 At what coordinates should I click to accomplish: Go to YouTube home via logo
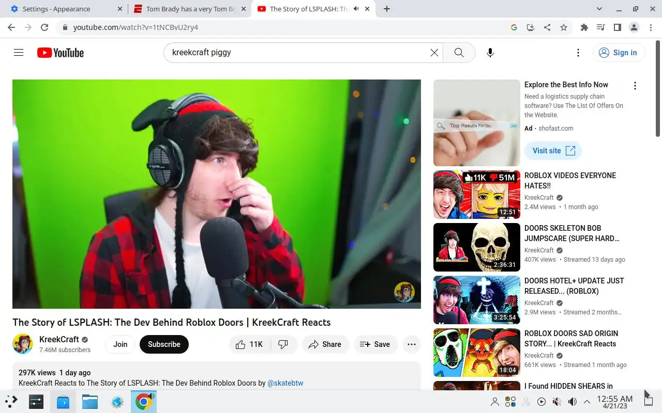61,53
